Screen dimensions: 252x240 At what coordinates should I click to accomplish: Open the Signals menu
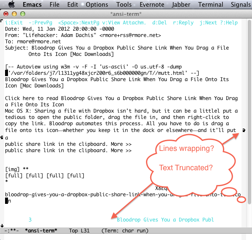[241, 5]
